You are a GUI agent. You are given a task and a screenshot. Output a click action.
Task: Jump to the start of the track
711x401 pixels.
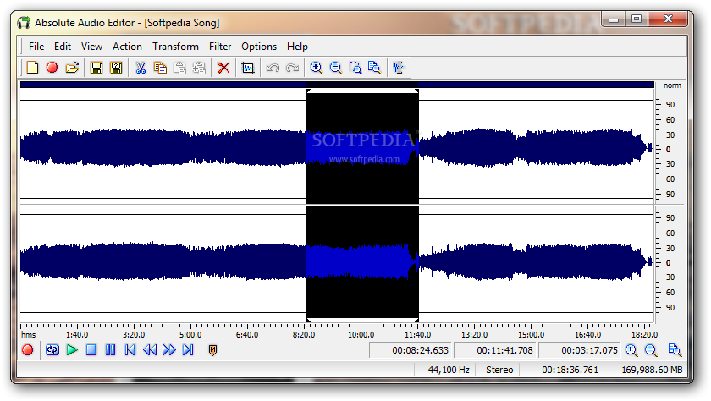coord(130,349)
